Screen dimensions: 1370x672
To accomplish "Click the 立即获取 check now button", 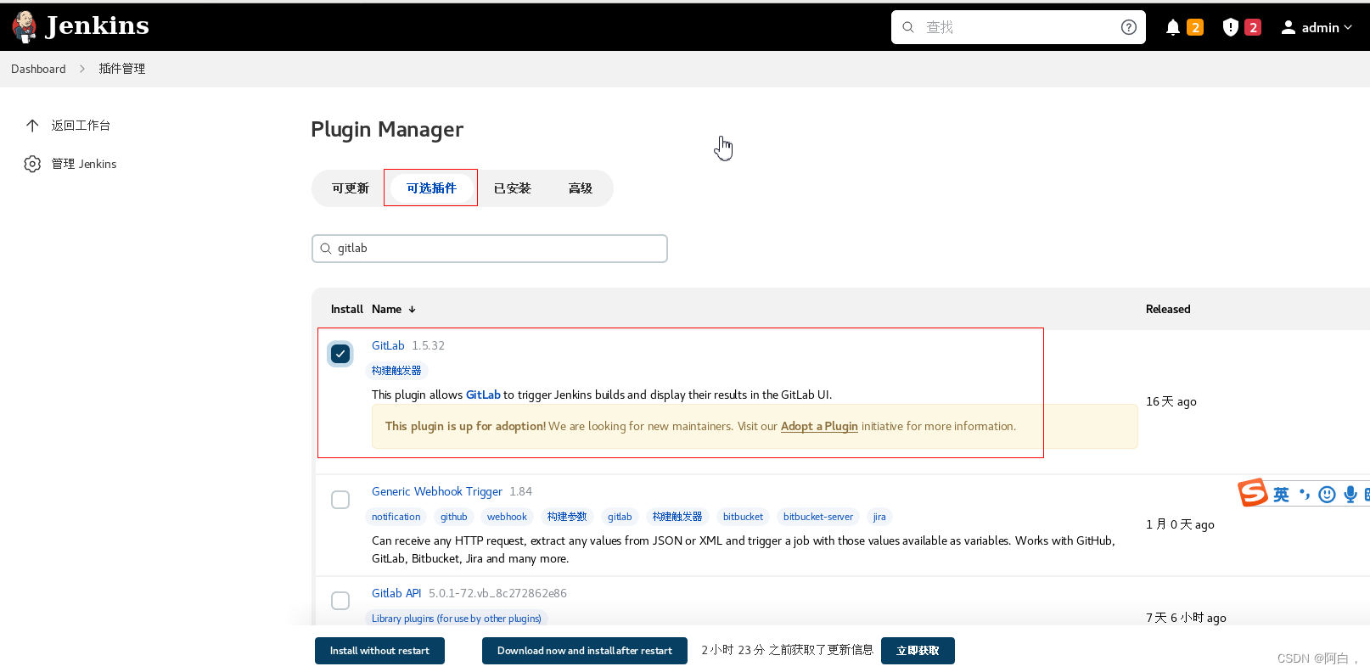I will pos(918,651).
